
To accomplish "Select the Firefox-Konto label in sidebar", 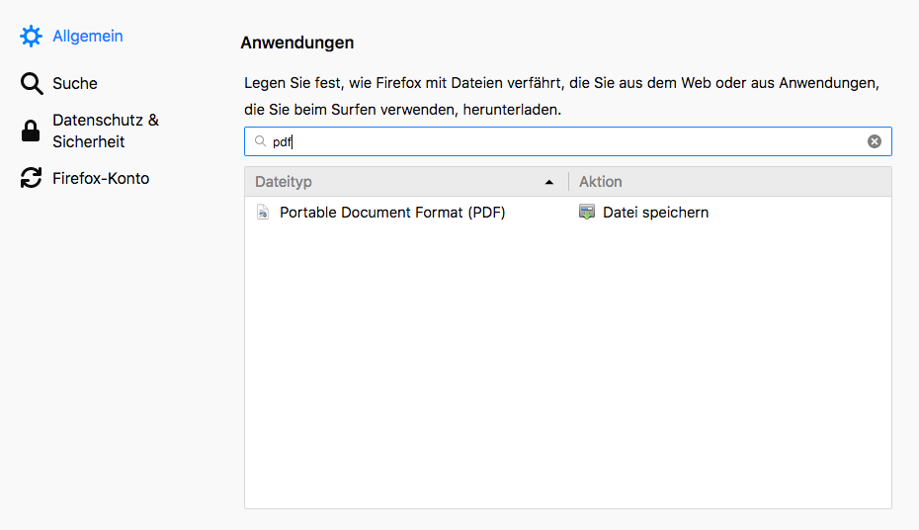I will click(x=101, y=179).
